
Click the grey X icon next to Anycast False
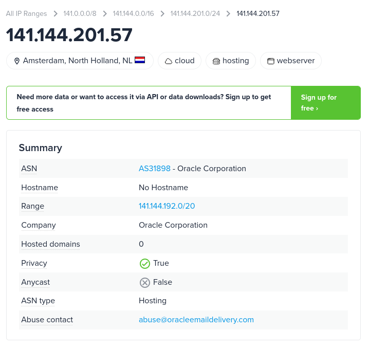pyautogui.click(x=145, y=283)
